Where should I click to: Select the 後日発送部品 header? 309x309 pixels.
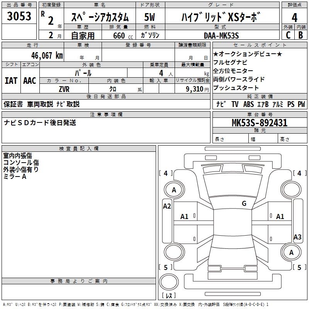(106, 96)
